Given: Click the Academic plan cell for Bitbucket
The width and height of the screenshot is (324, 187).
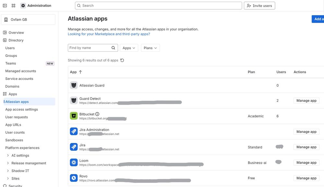Looking at the screenshot, I should coord(256,116).
